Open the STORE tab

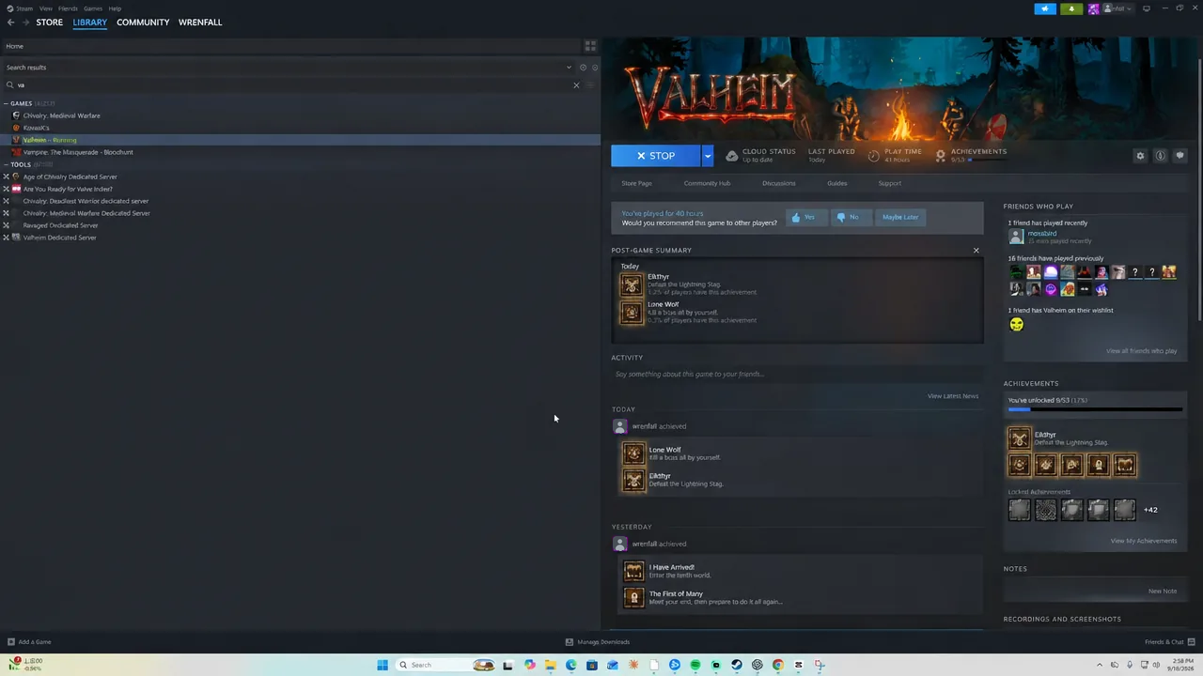50,23
